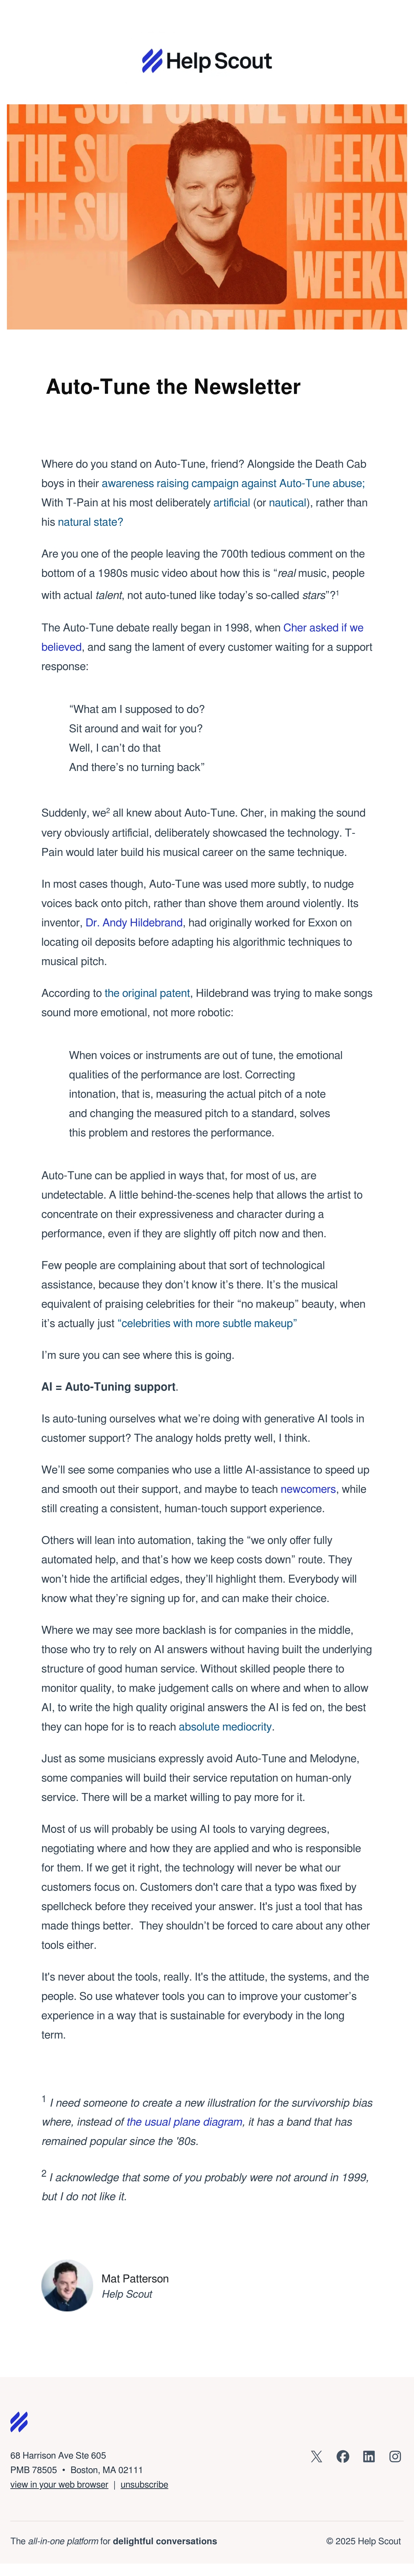This screenshot has height=2576, width=414.
Task: Open the 'absolute mediocrity' link
Action: tap(225, 1726)
